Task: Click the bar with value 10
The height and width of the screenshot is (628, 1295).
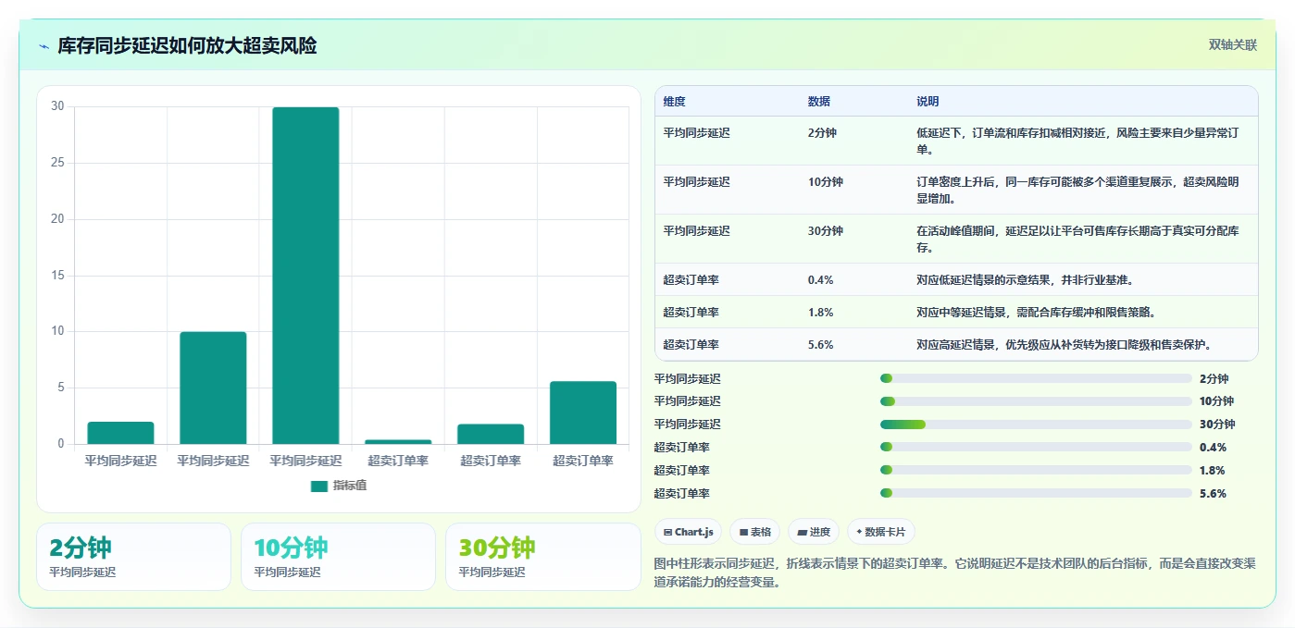Action: pyautogui.click(x=213, y=388)
